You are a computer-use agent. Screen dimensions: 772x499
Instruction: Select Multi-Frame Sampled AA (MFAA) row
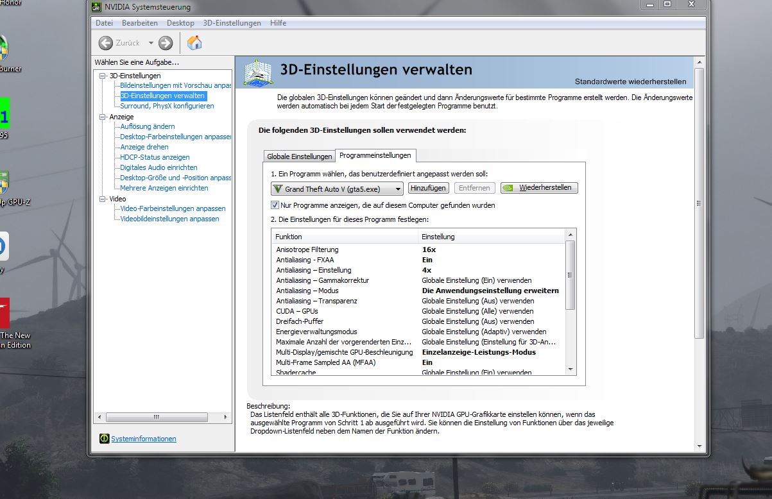pyautogui.click(x=418, y=362)
